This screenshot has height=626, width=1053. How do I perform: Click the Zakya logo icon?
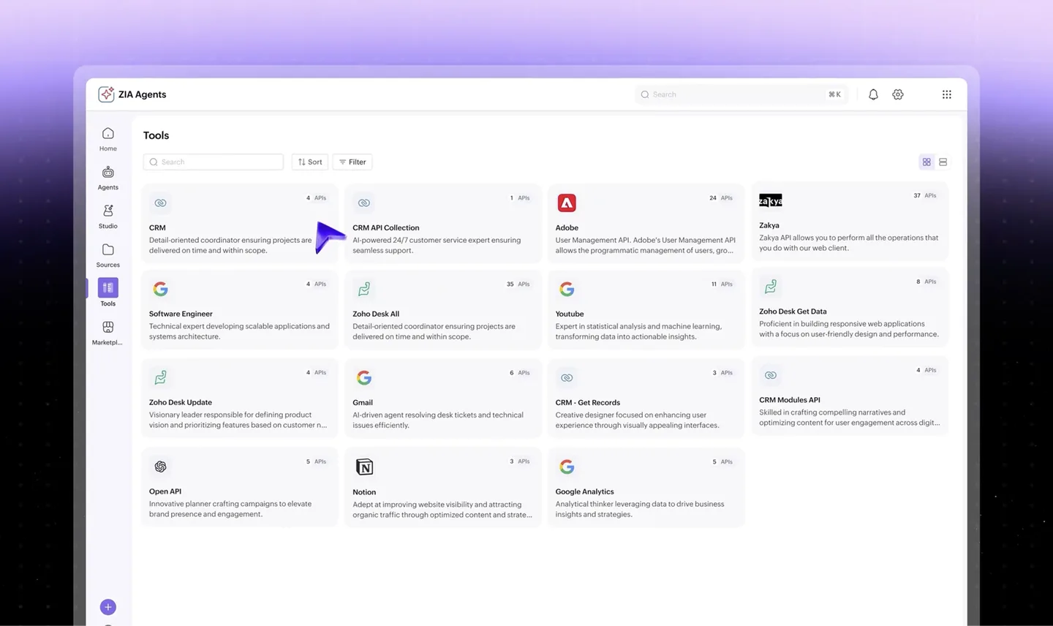tap(771, 200)
